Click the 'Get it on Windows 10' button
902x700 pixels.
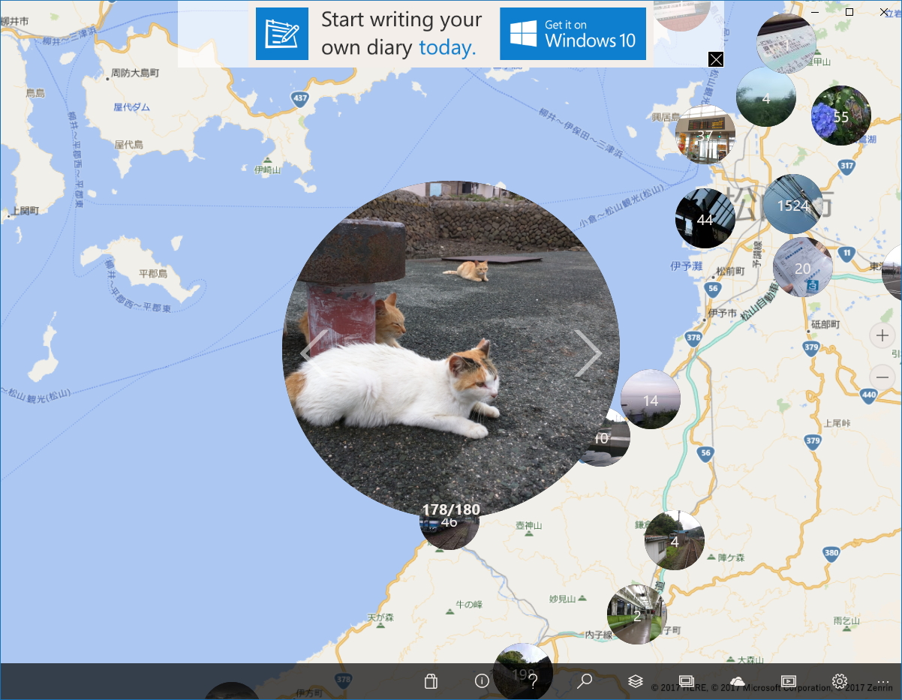pos(573,34)
